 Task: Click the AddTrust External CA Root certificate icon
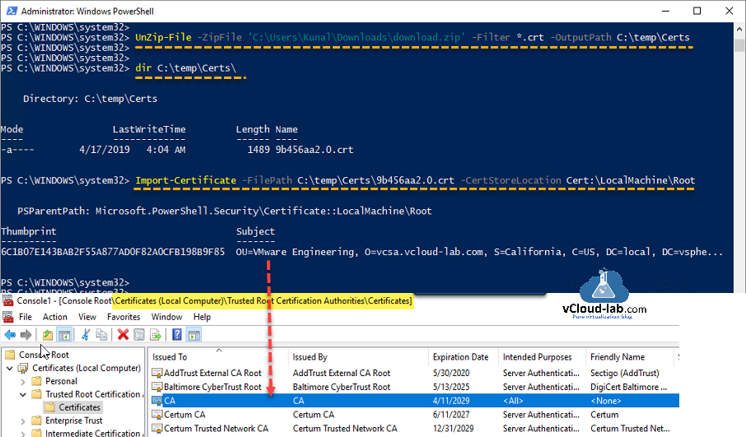tap(156, 374)
